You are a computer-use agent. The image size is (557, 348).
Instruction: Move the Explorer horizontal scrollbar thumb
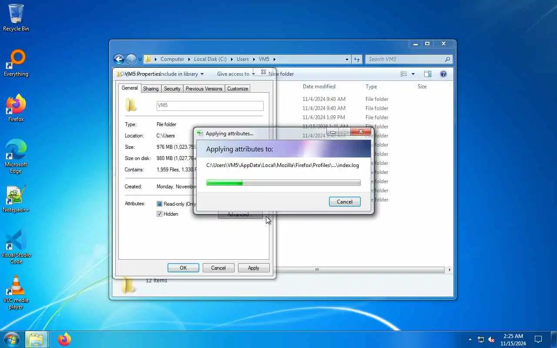[317, 270]
